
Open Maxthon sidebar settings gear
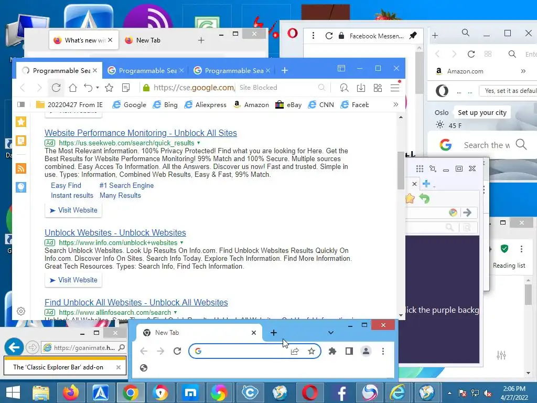[x=21, y=311]
